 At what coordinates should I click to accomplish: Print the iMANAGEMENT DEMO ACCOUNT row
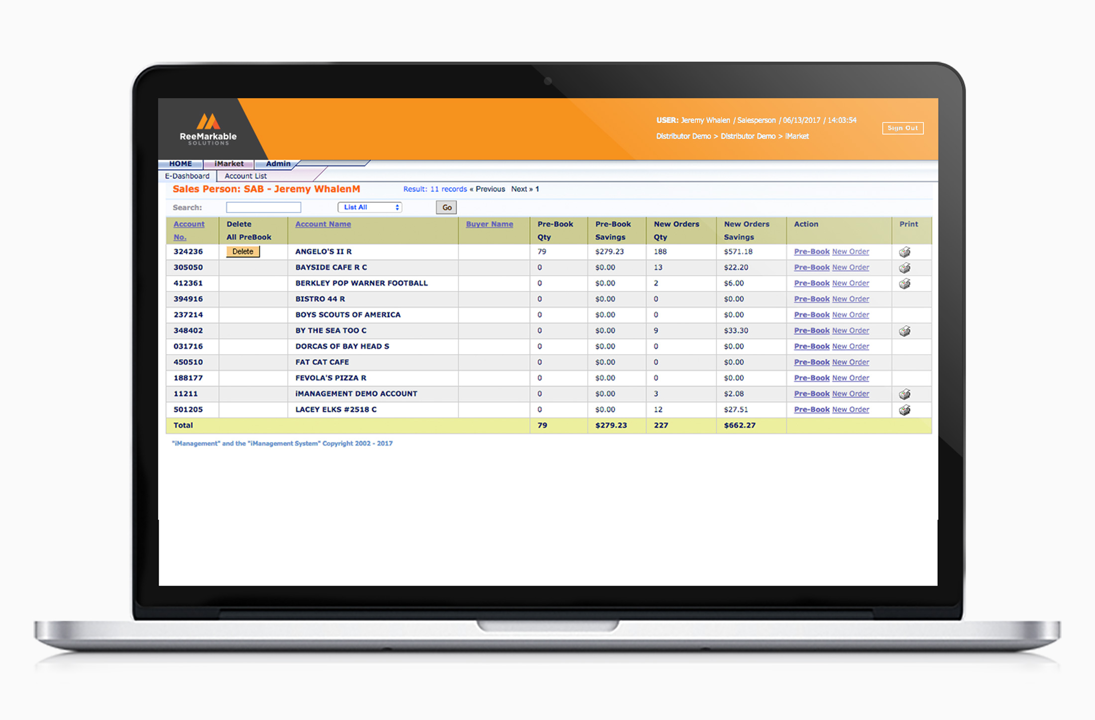(x=904, y=394)
